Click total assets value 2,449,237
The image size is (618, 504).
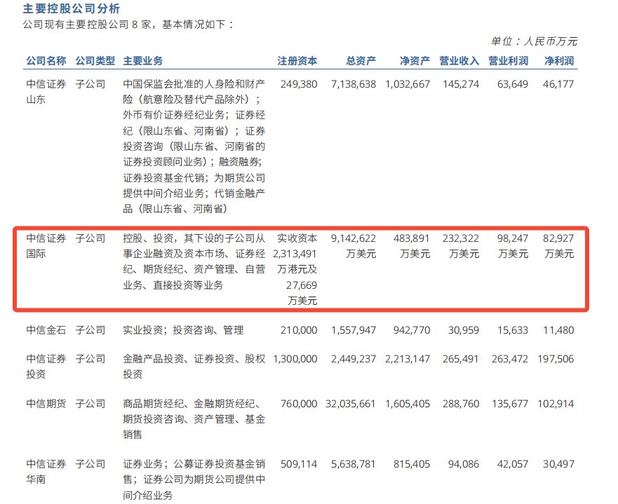tap(354, 359)
